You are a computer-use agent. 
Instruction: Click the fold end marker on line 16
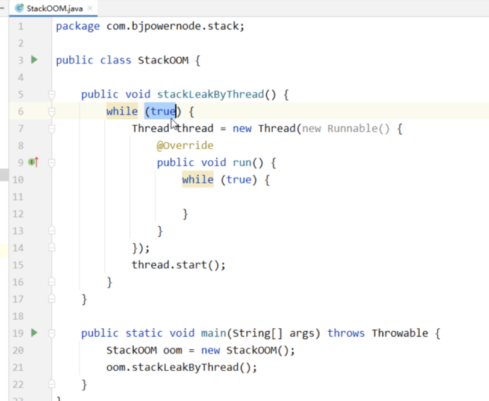[x=52, y=282]
